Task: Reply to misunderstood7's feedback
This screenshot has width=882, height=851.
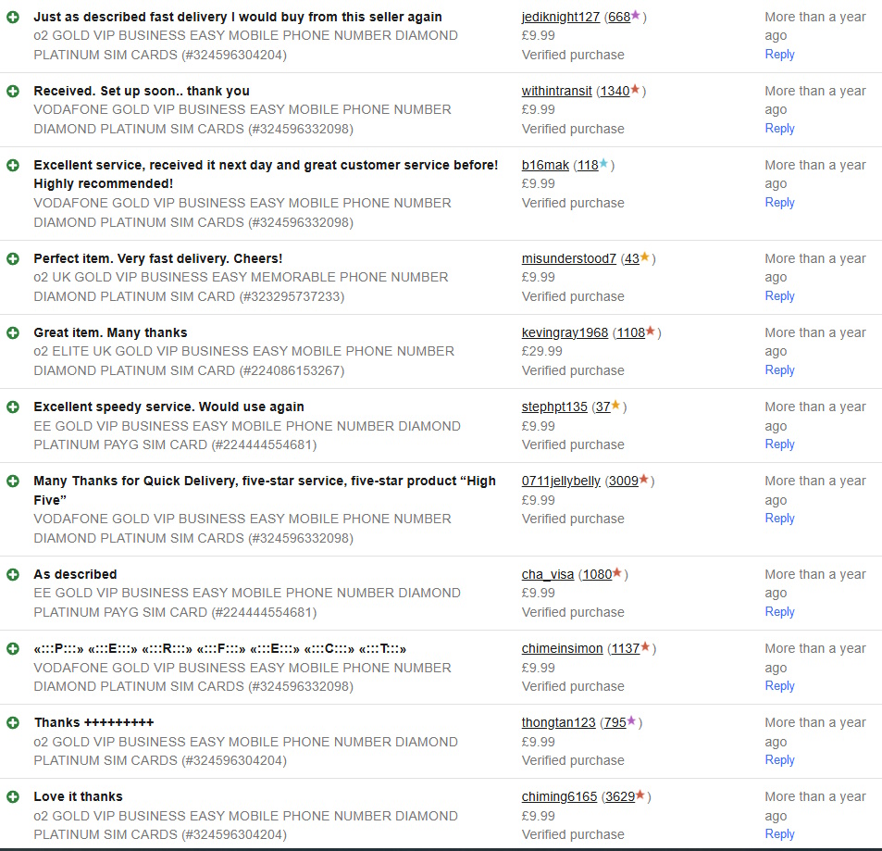Action: (779, 295)
